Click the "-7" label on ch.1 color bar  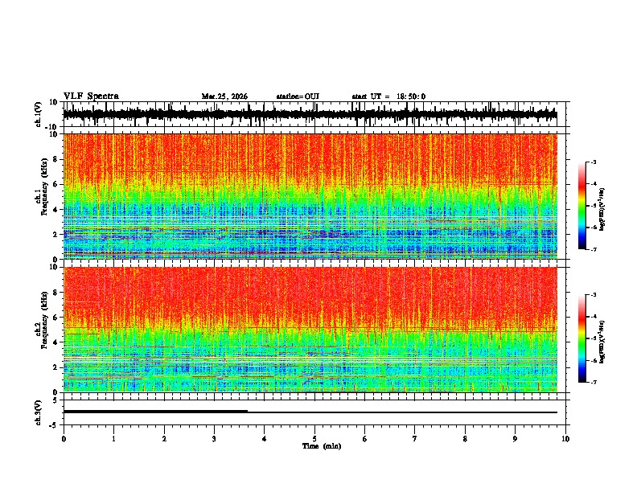click(593, 249)
